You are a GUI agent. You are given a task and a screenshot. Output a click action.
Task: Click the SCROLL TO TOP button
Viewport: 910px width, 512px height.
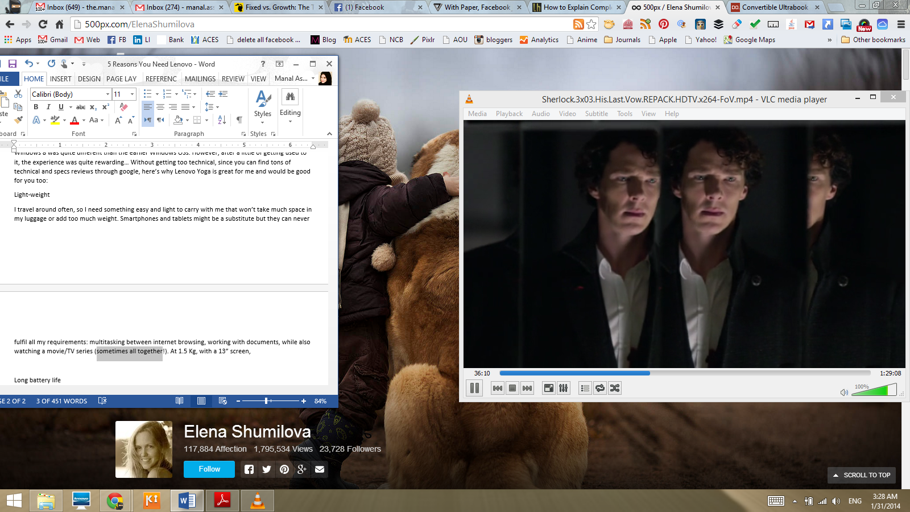point(862,475)
